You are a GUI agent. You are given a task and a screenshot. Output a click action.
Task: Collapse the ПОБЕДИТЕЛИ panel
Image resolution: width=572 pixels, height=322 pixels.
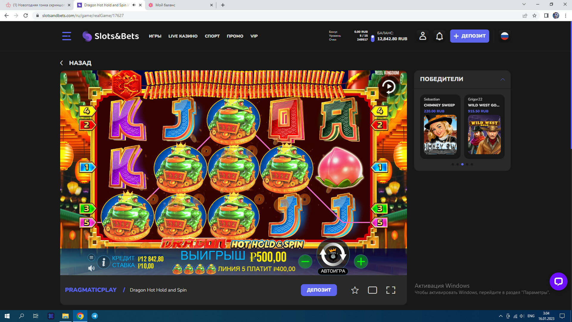503,79
